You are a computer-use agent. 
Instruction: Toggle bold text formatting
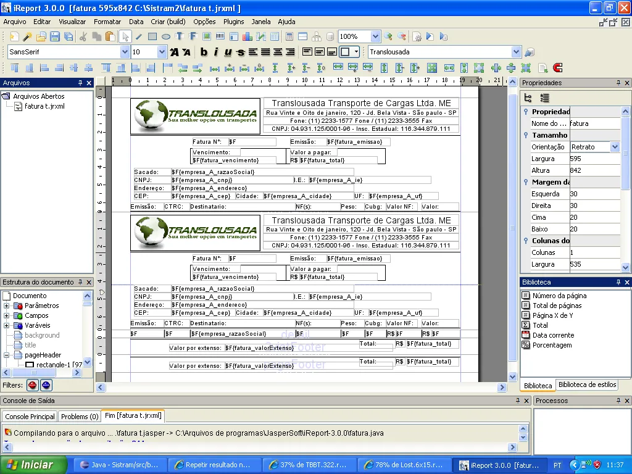203,52
